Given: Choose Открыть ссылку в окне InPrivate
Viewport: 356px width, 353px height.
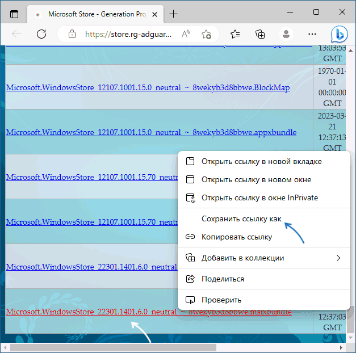Looking at the screenshot, I should pos(264,197).
